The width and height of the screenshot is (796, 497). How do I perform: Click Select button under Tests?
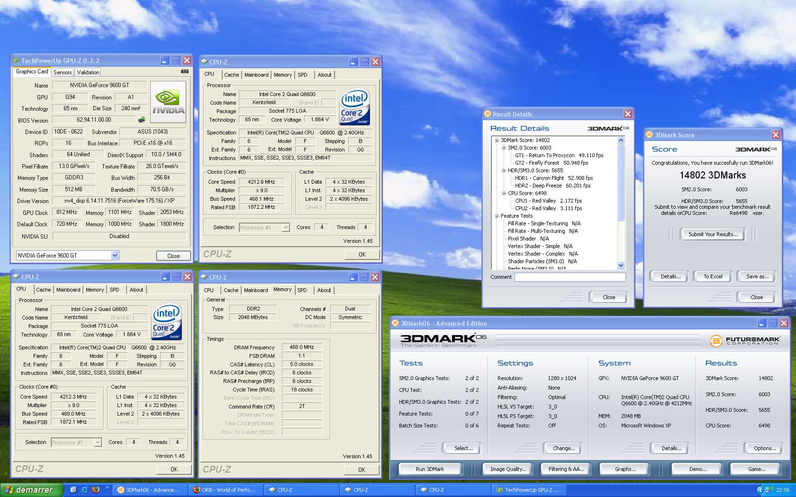coord(461,448)
